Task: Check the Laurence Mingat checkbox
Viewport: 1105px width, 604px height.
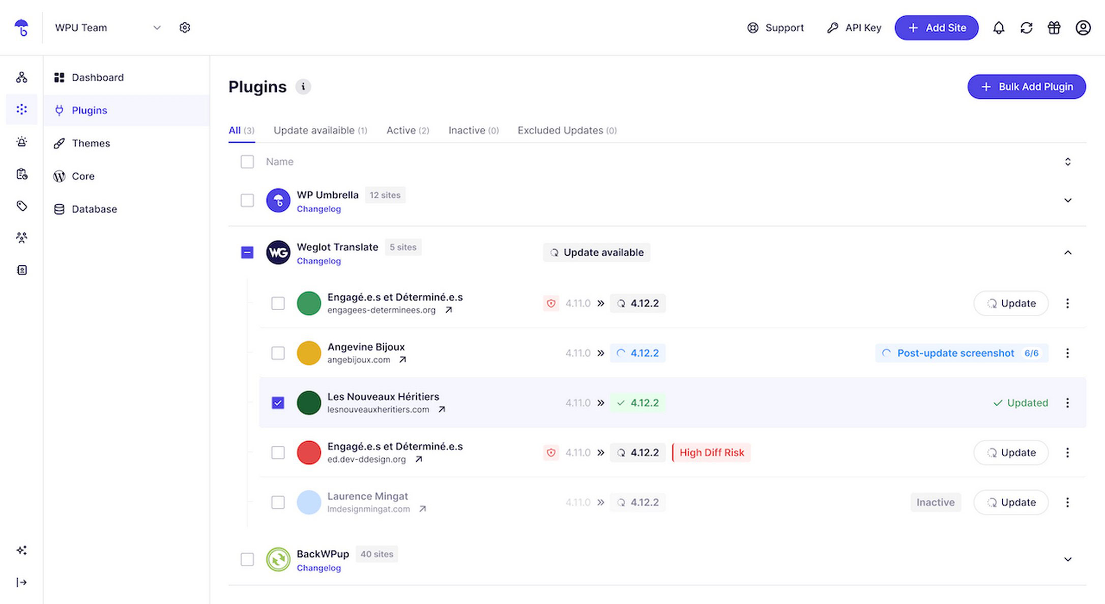Action: click(278, 502)
